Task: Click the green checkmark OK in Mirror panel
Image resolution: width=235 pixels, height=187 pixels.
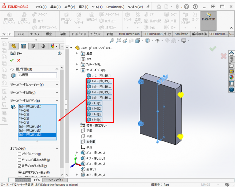Action: click(12, 60)
